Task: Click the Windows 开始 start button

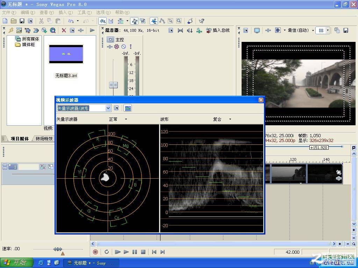Action: point(16,263)
